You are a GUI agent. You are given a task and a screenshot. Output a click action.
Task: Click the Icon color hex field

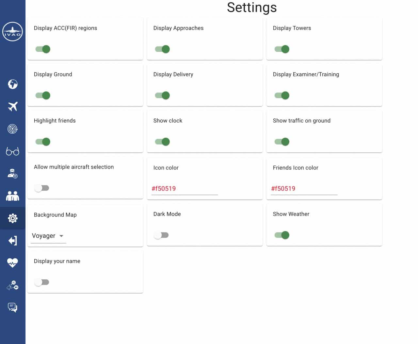pyautogui.click(x=184, y=189)
